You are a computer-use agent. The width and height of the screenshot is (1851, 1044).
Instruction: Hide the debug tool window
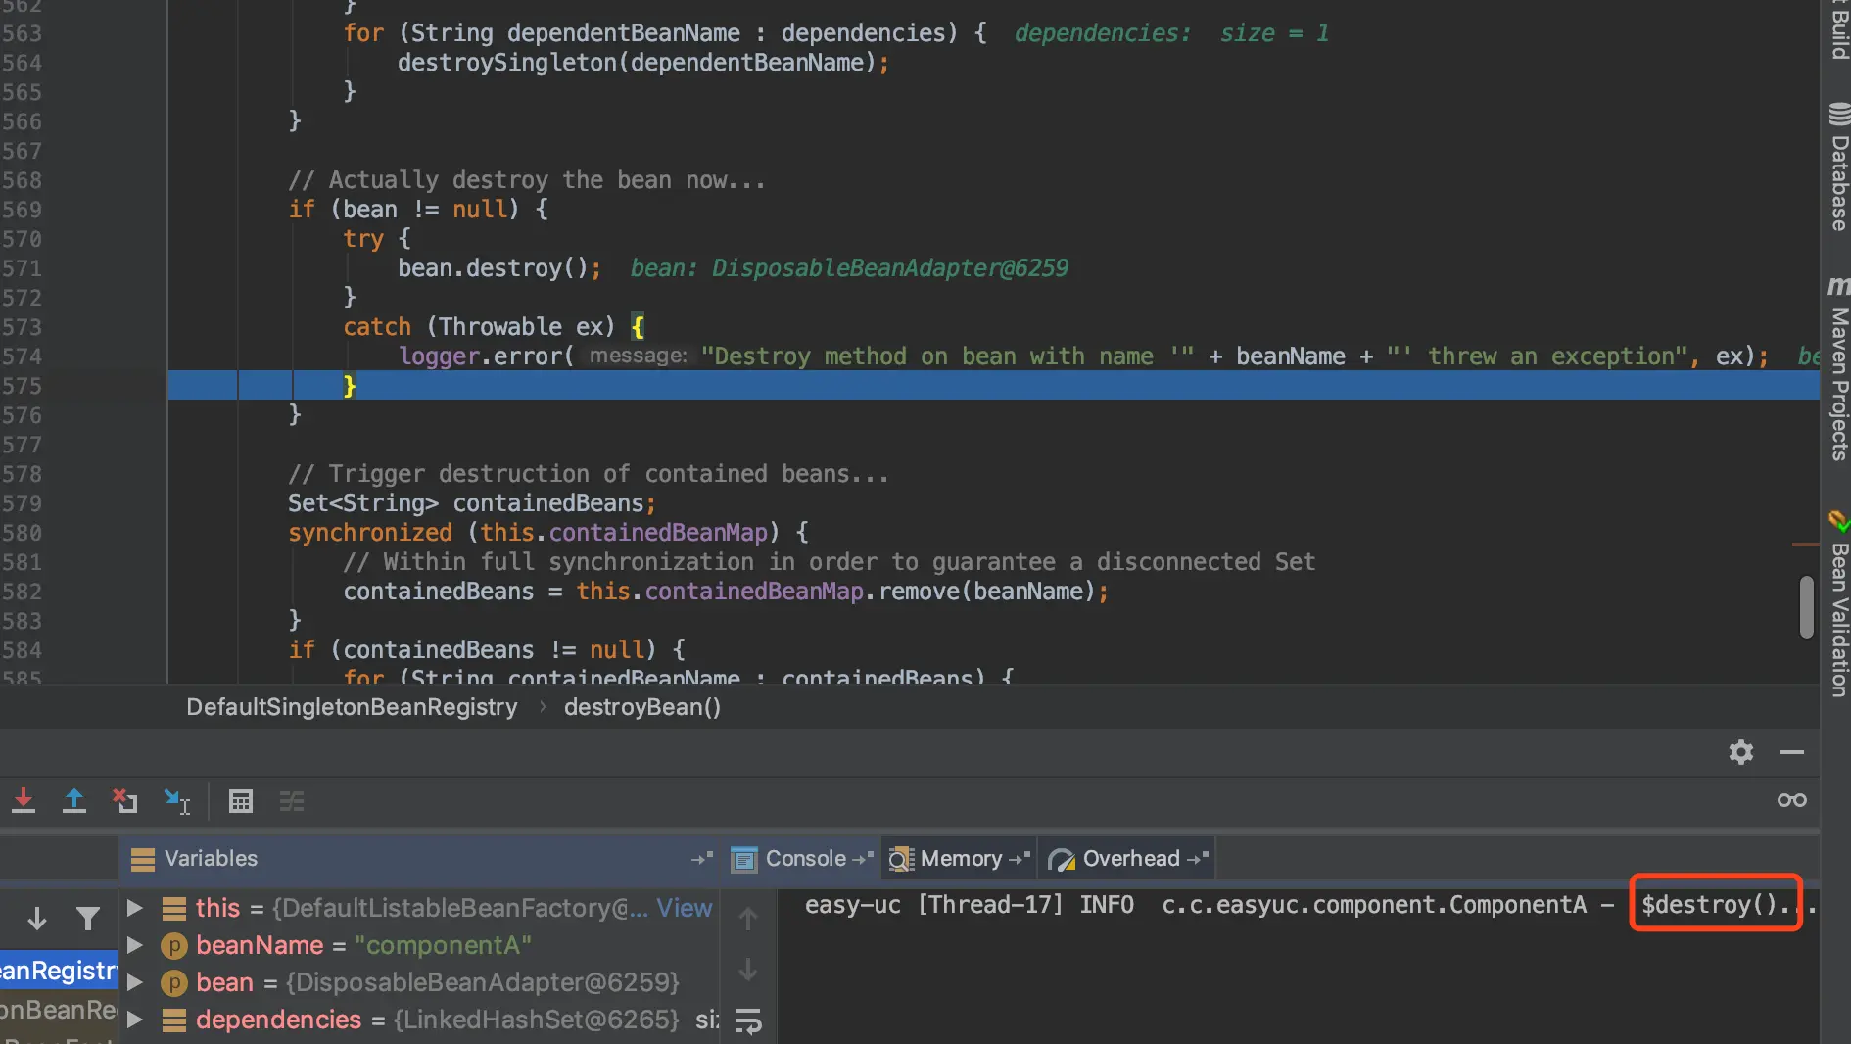click(x=1792, y=752)
